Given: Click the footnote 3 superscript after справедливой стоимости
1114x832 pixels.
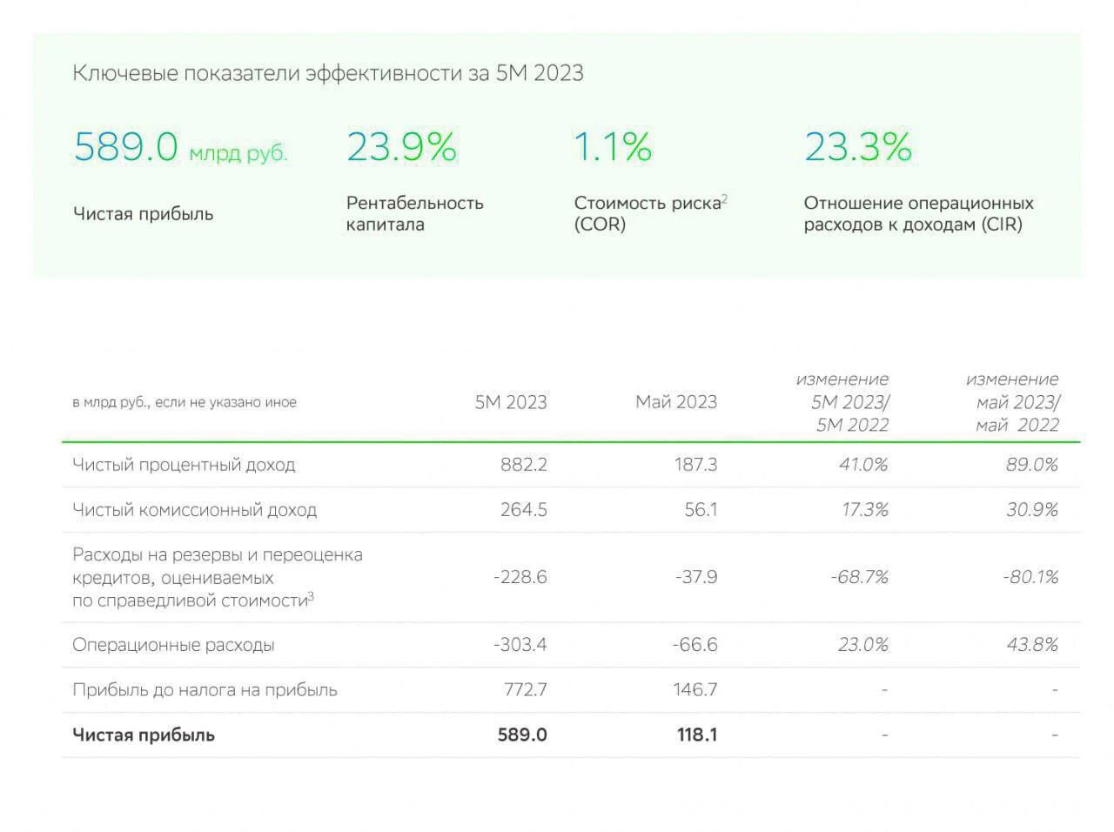Looking at the screenshot, I should point(312,596).
